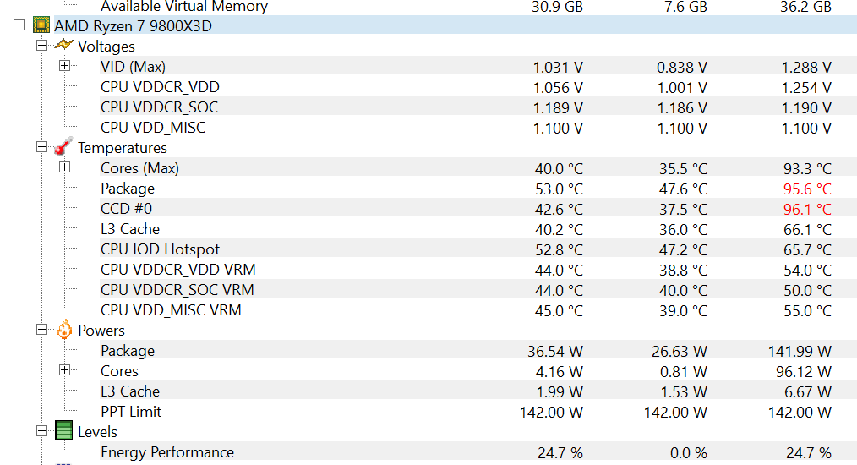This screenshot has height=465, width=857.
Task: Click the 93.3 °C Cores max value
Action: [x=807, y=169]
